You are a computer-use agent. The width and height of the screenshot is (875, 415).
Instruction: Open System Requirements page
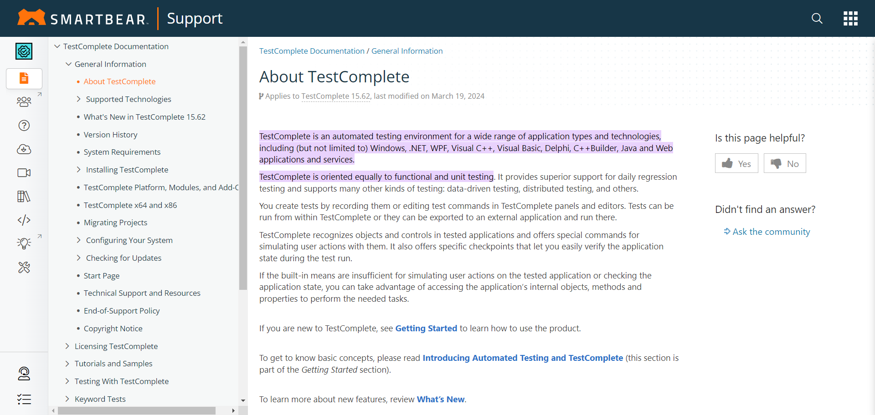(122, 152)
